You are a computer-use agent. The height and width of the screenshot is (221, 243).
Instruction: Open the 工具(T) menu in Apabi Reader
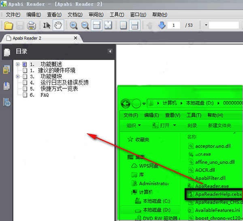[x=117, y=15]
